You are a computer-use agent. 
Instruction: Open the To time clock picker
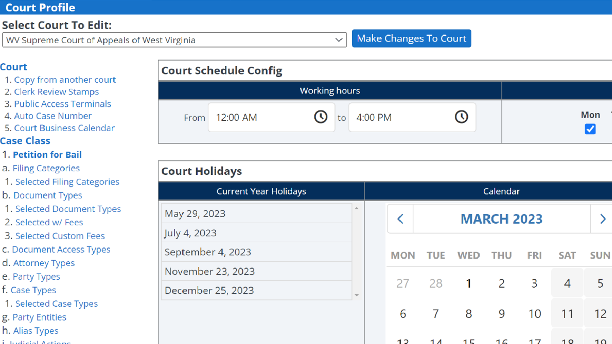(461, 117)
